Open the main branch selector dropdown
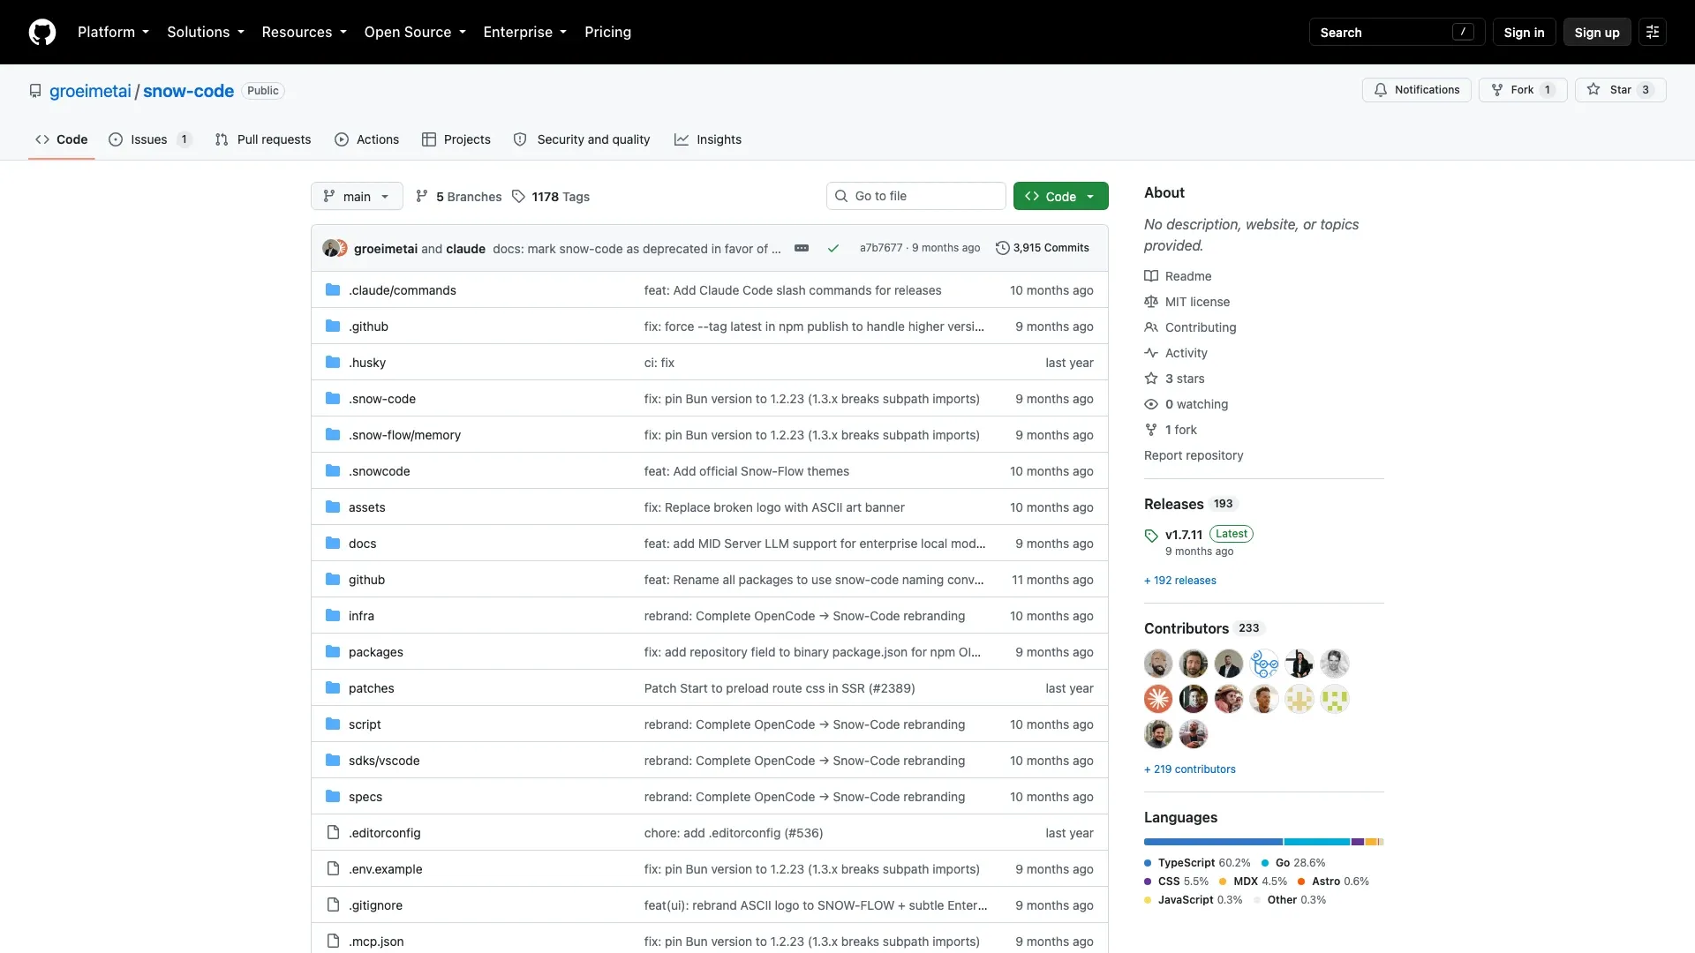Screen dimensions: 1695x953 coord(357,196)
